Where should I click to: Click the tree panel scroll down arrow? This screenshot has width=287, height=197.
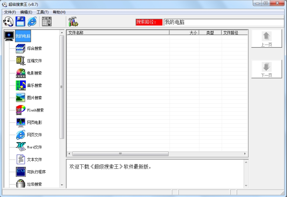coord(62,185)
